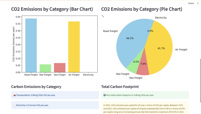Screen dimensions: 201x114
Task: Click the blue Road Freight bar
Action: tap(31, 45)
